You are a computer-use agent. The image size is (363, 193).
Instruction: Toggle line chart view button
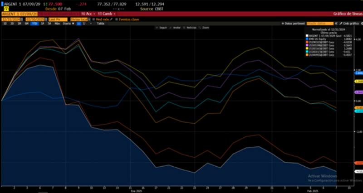click(78, 23)
